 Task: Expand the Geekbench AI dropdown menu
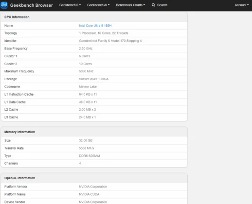(98, 5)
